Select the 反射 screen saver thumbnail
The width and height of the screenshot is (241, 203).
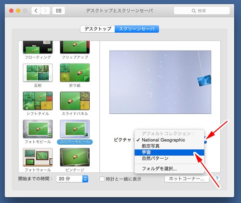coord(38,73)
